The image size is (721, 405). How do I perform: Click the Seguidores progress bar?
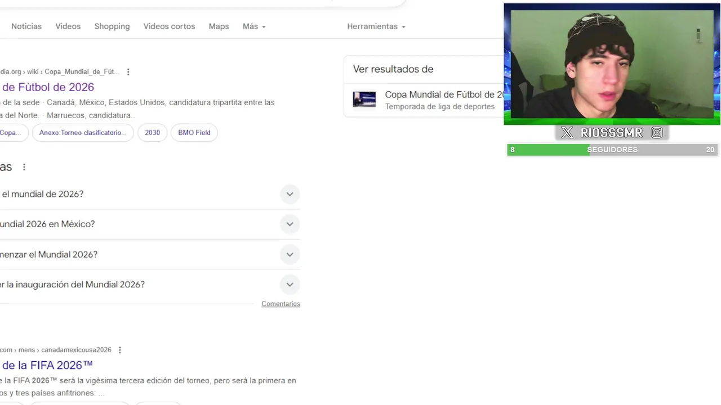pos(612,150)
